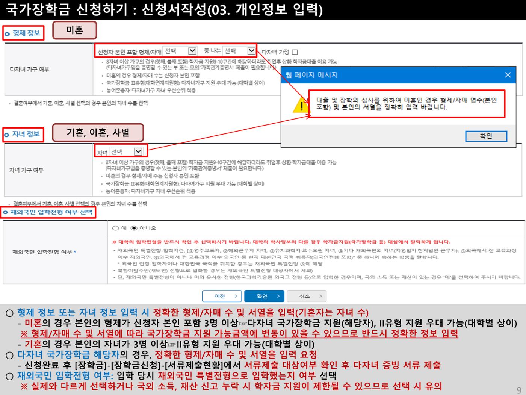Click the 중 나는 label

[212, 51]
